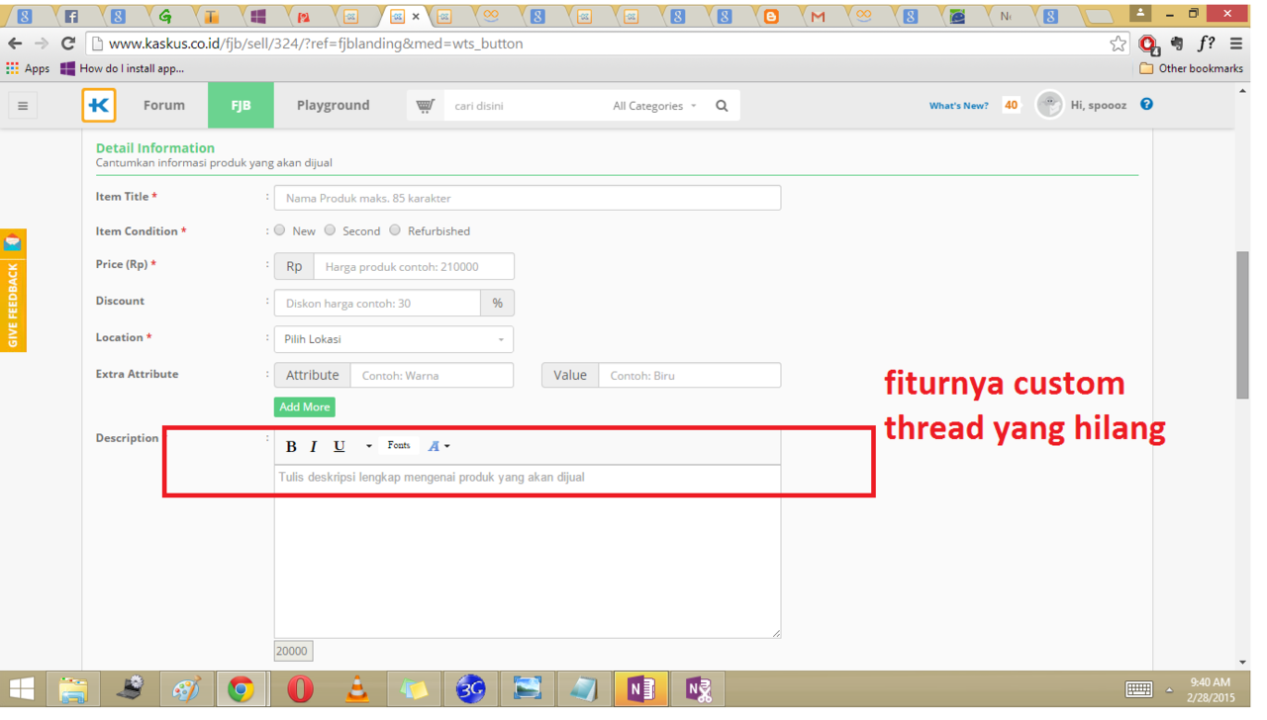1267x720 pixels.
Task: Select the Refurbished item condition
Action: 395,230
